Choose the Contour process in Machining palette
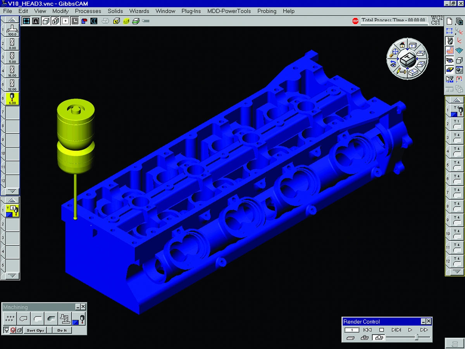The image size is (465, 349). pos(24,318)
